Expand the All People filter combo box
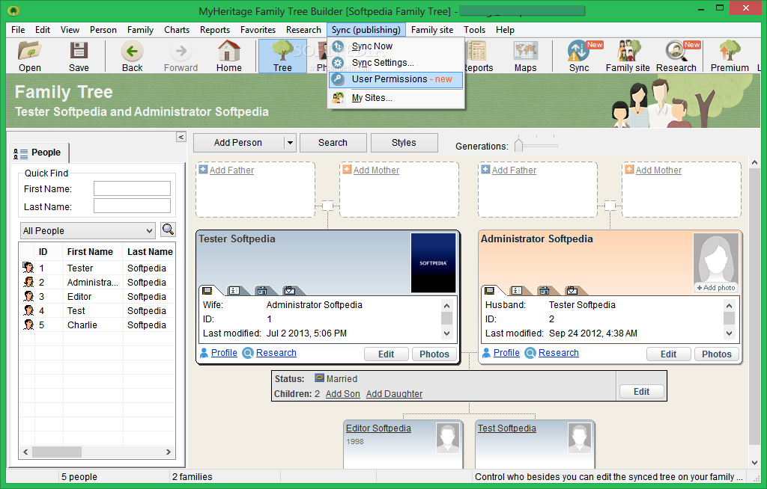 [x=88, y=230]
